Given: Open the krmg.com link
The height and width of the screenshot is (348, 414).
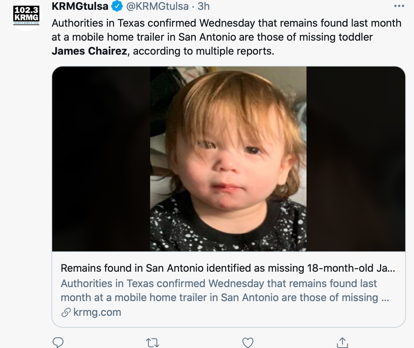Looking at the screenshot, I should (97, 312).
